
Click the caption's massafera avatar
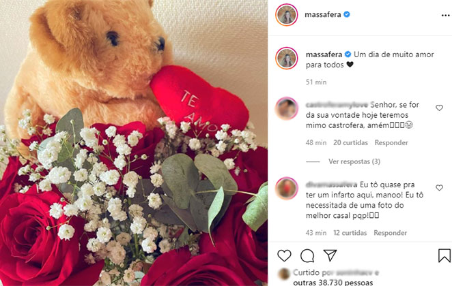click(x=287, y=59)
